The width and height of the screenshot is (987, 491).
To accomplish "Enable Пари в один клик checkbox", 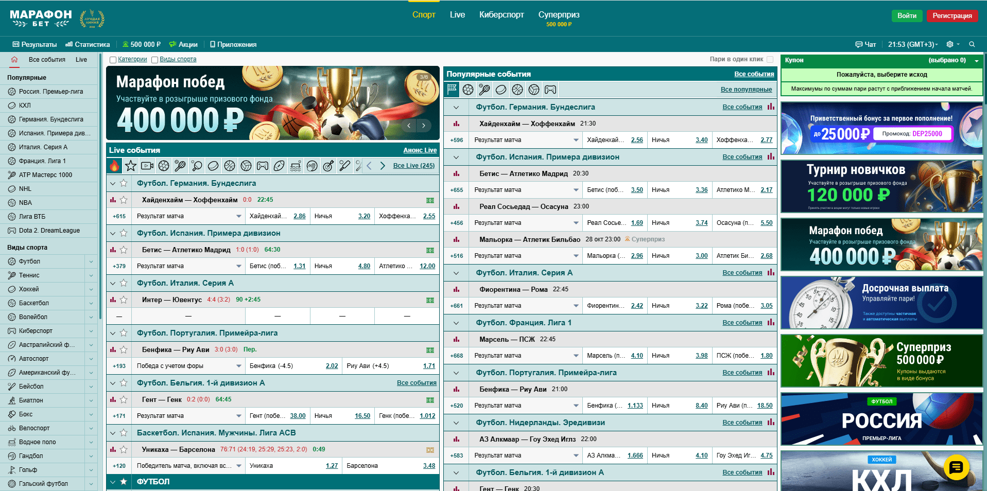I will click(770, 59).
